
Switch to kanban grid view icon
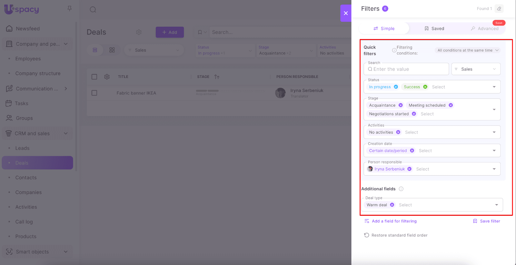(x=112, y=50)
